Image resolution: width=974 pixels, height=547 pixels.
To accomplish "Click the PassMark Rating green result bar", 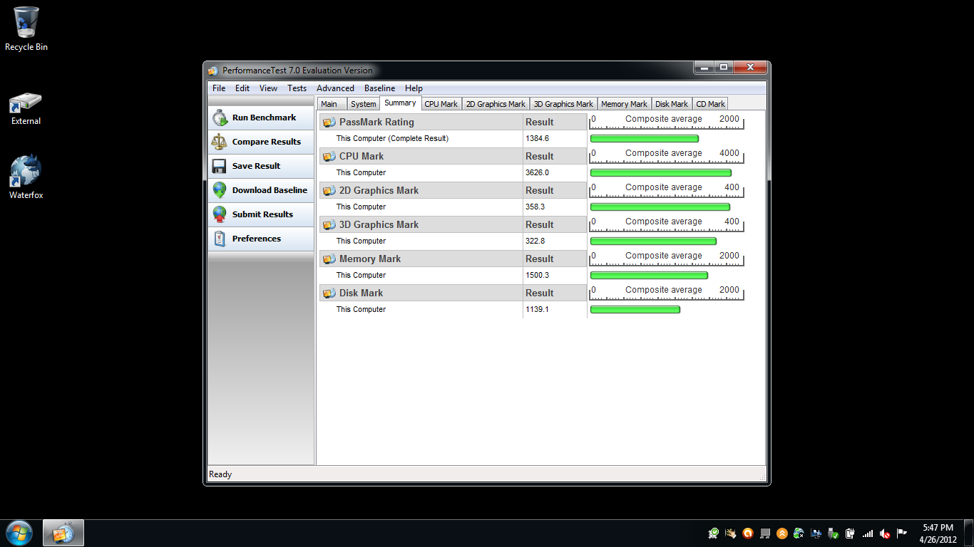I will (x=645, y=139).
